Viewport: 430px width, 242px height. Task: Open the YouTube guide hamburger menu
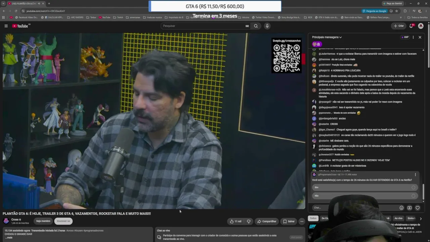pos(6,26)
